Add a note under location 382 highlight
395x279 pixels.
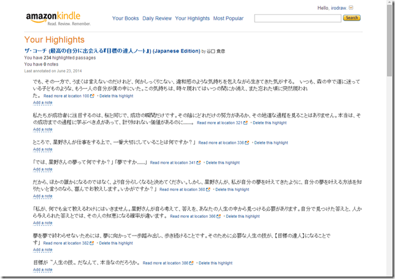(43, 250)
